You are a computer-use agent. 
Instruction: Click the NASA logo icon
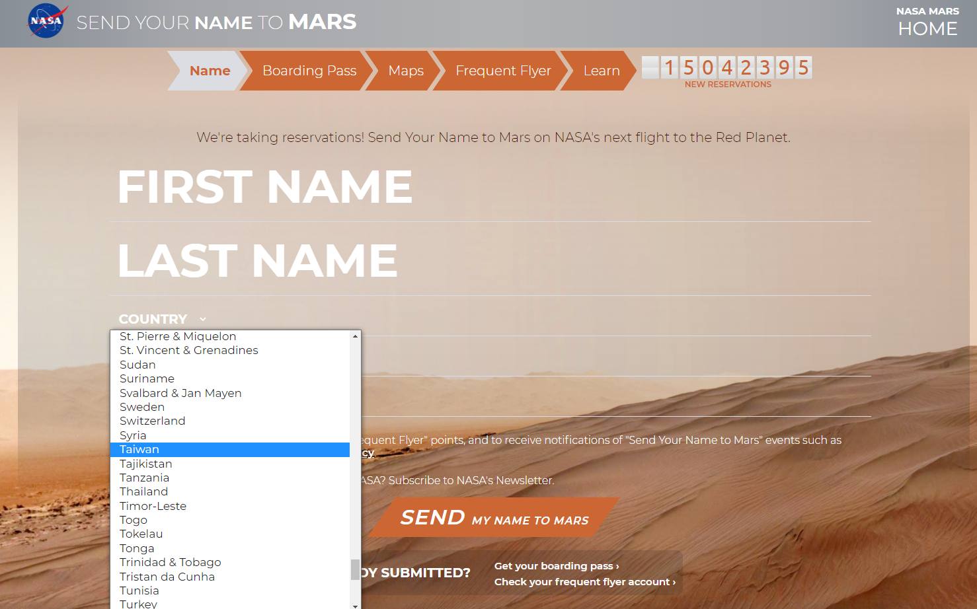click(x=48, y=21)
